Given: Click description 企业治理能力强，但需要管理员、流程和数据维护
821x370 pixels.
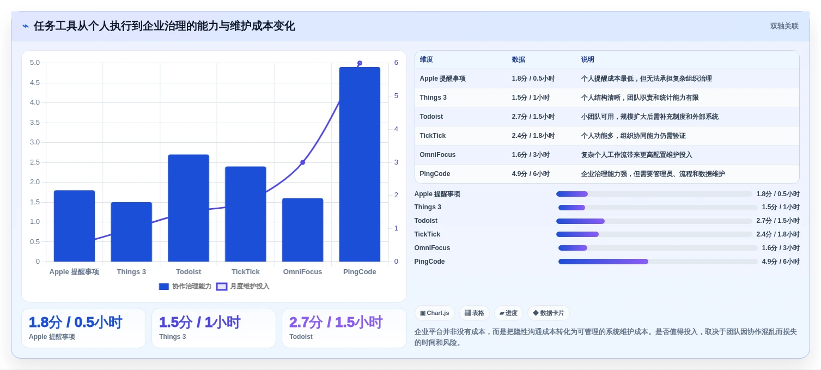Looking at the screenshot, I should pyautogui.click(x=653, y=174).
